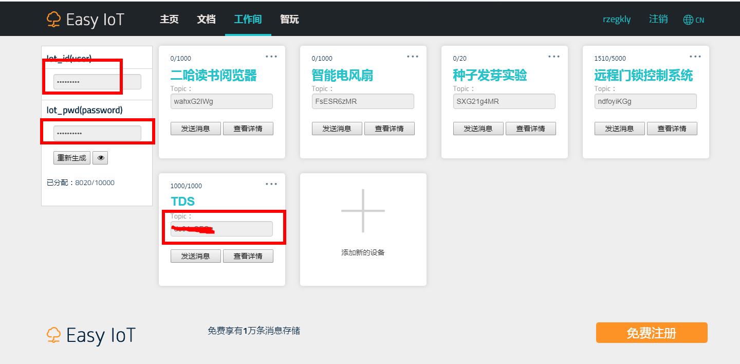Open the three-dot menu on 智能电风扇 card

pos(413,57)
